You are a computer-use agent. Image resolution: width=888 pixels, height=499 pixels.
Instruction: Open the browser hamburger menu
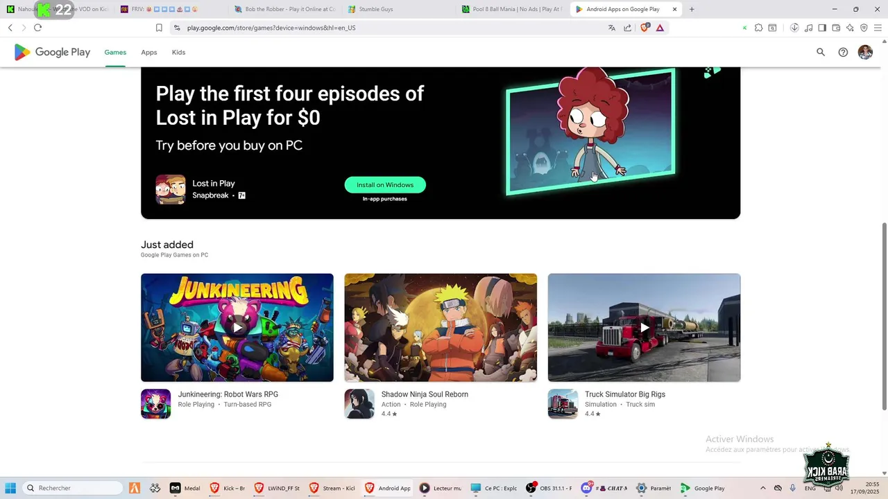pyautogui.click(x=878, y=28)
